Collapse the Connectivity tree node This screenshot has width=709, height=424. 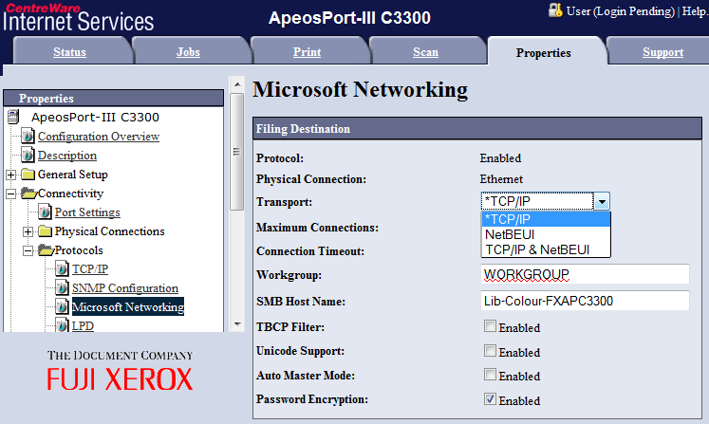[x=10, y=194]
